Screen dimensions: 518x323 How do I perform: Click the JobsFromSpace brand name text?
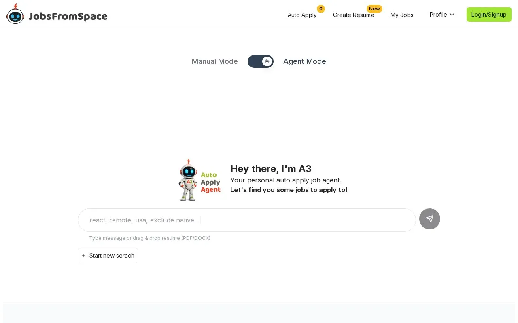point(68,16)
